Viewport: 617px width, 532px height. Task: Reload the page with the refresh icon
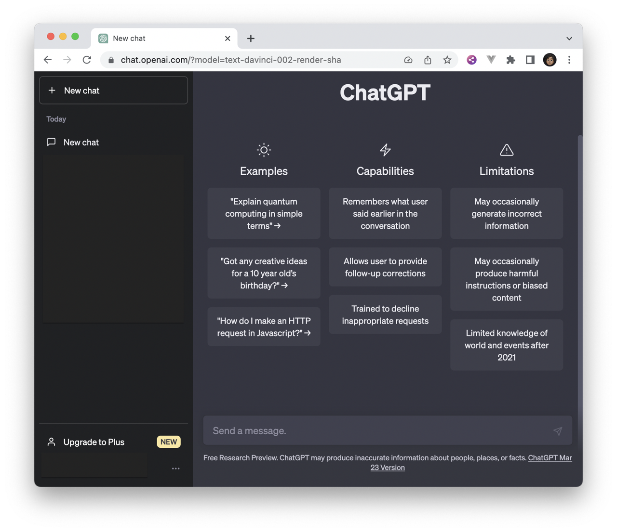(x=87, y=60)
